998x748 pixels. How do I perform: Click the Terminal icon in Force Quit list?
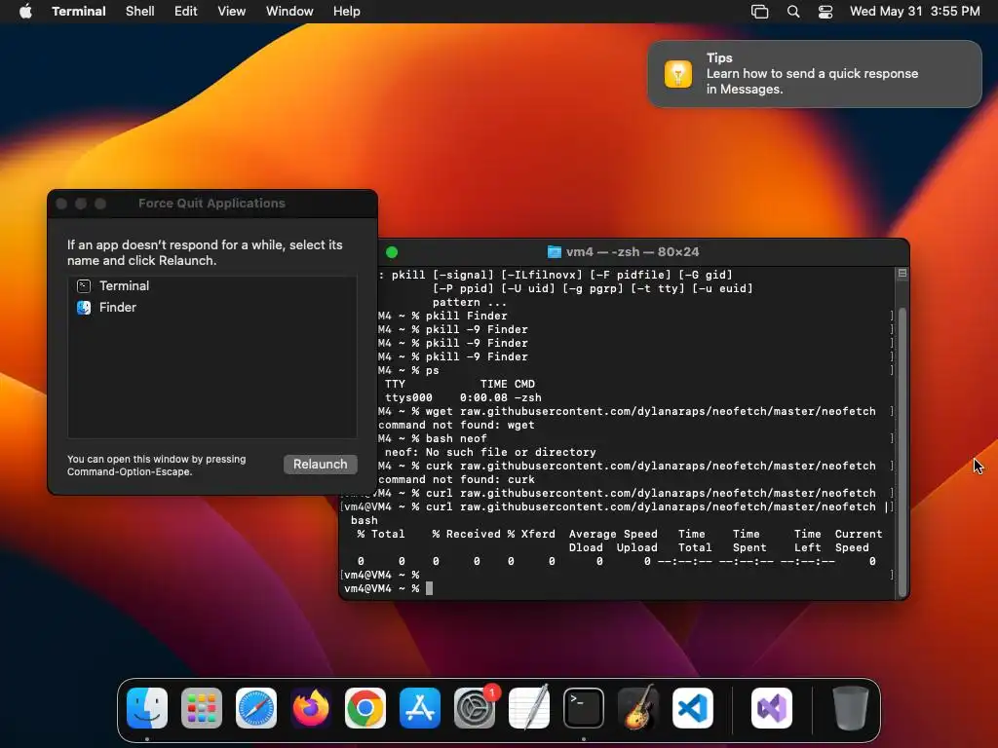[x=84, y=286]
